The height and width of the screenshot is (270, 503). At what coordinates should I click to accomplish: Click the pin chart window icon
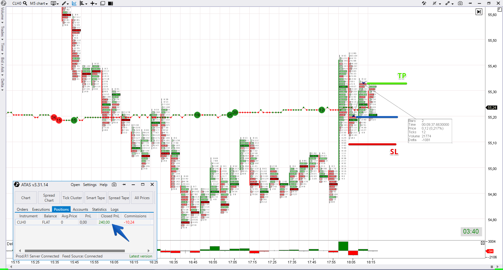pyautogui.click(x=470, y=3)
